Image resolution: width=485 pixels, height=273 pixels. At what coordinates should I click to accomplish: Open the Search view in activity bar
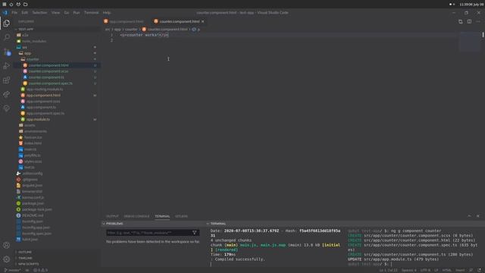coord(7,37)
